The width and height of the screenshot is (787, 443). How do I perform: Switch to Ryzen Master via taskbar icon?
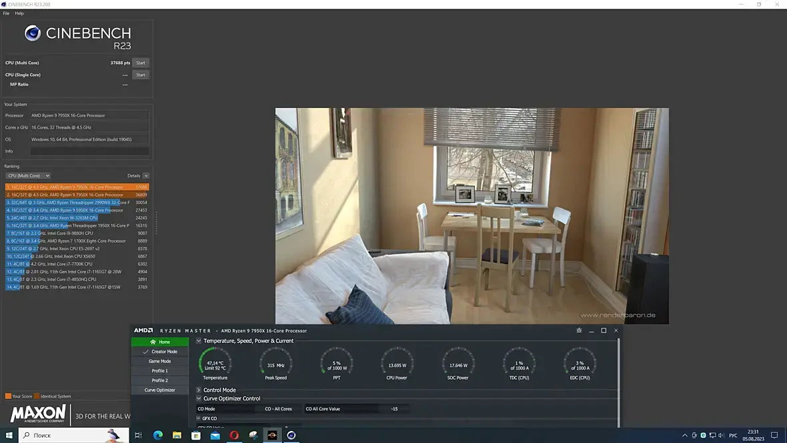coord(272,435)
